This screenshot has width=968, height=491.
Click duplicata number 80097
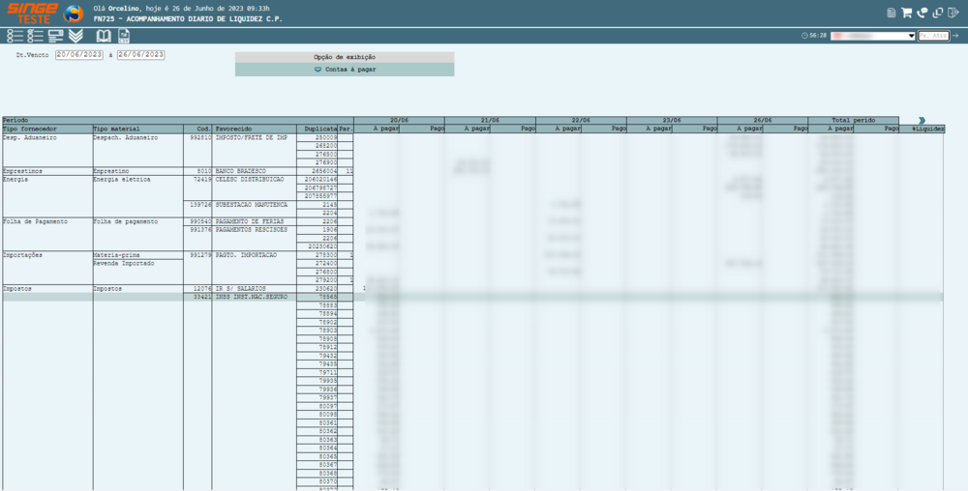(318, 407)
